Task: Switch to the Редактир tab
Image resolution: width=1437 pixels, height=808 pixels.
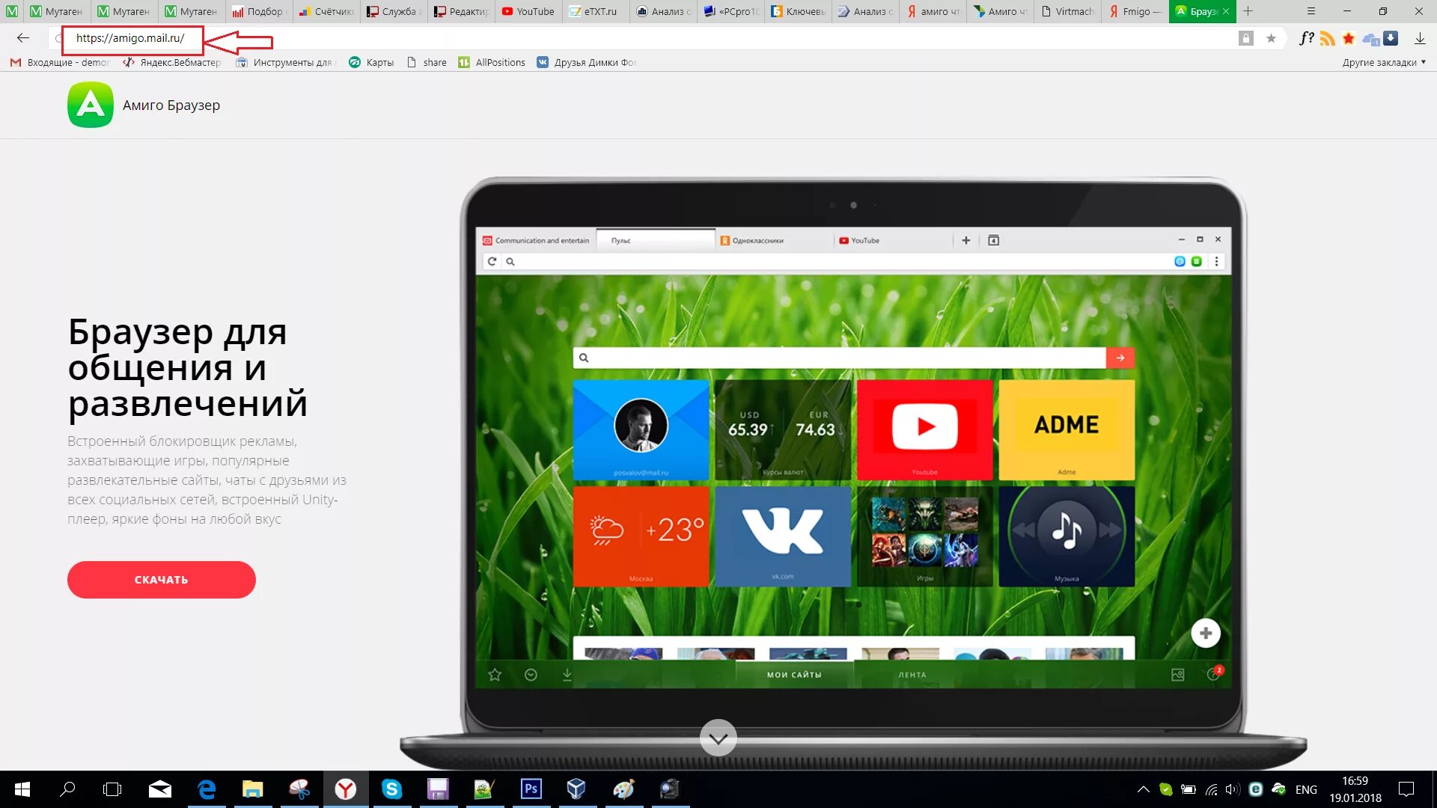Action: coord(461,11)
